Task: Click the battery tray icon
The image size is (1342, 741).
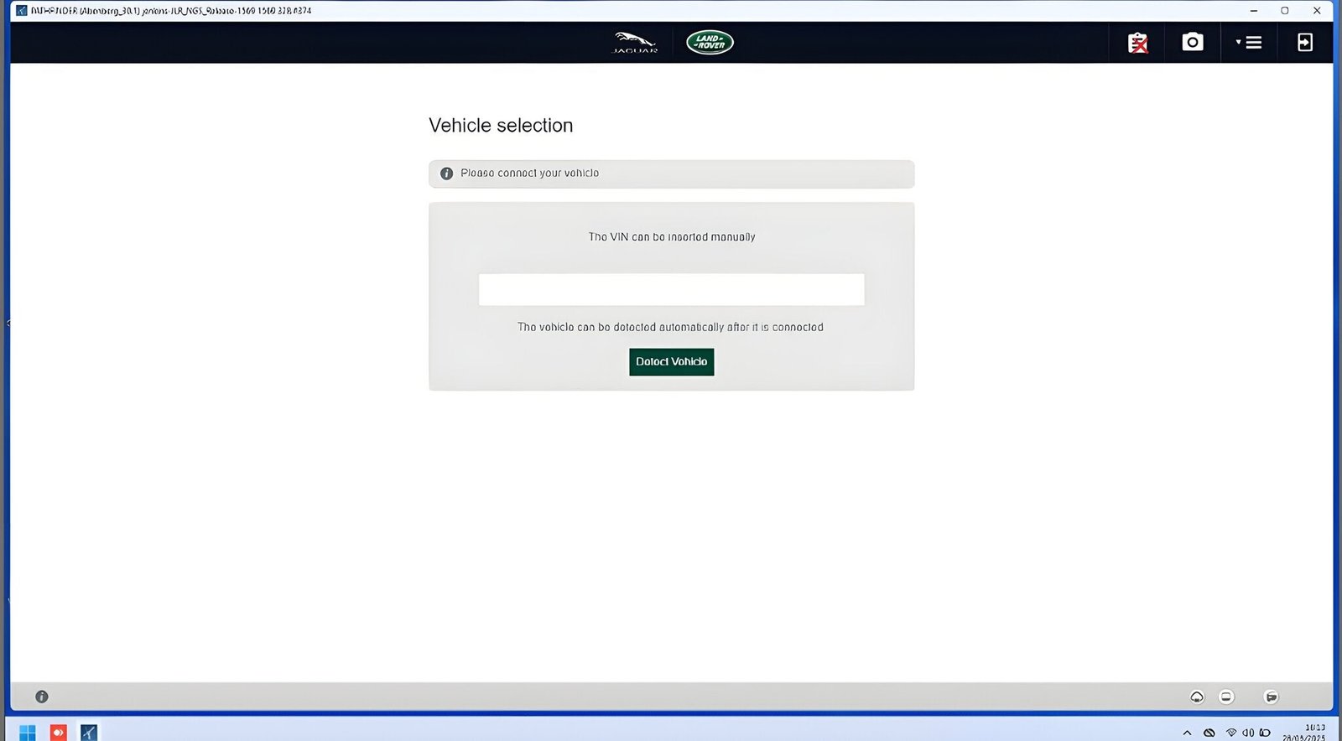Action: click(1265, 733)
